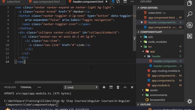
Task: Open the Search icon in activity bar
Action: (190, 14)
